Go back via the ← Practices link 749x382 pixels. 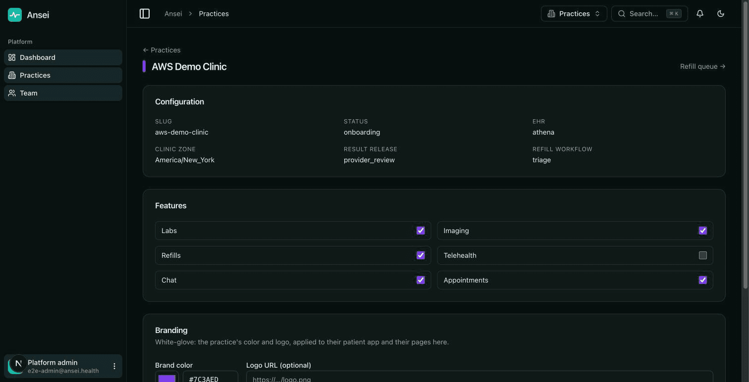(x=161, y=50)
